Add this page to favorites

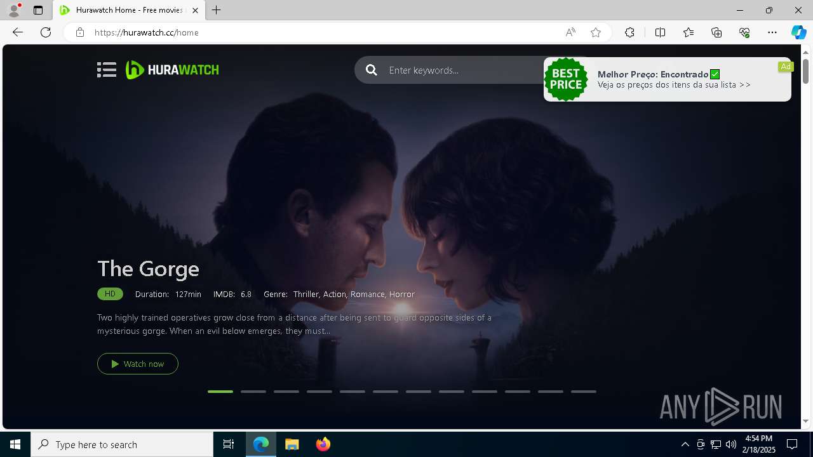point(596,32)
